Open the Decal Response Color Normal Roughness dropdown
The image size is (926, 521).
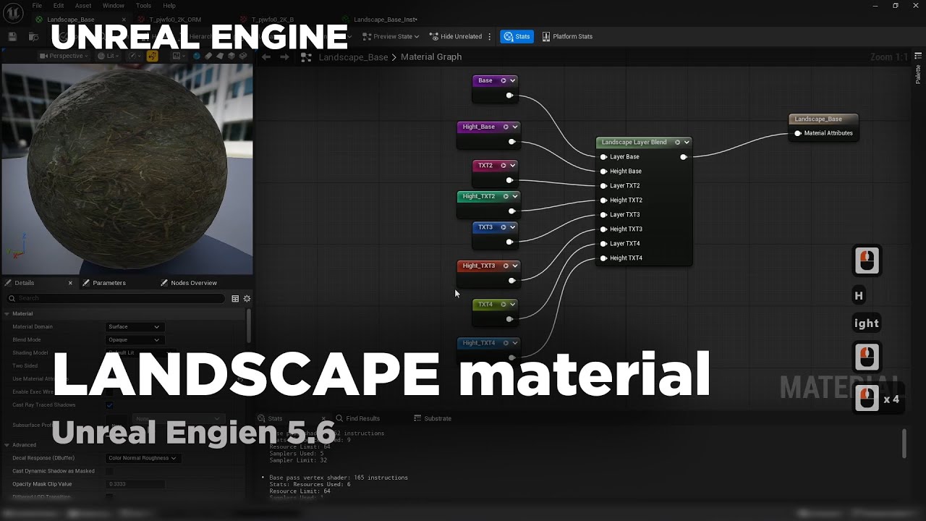143,458
